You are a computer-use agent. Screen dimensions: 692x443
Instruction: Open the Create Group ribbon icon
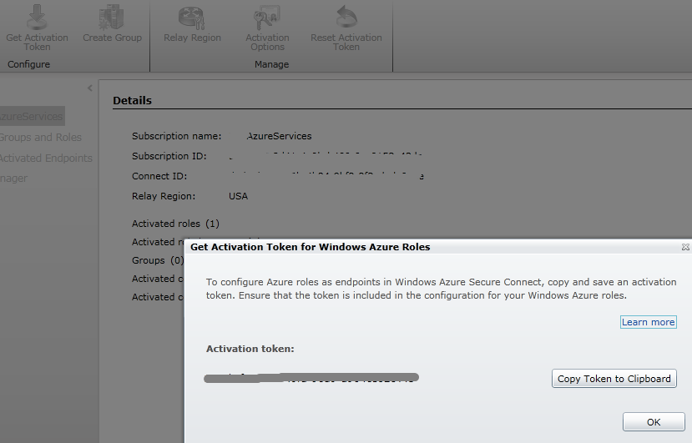pos(112,24)
